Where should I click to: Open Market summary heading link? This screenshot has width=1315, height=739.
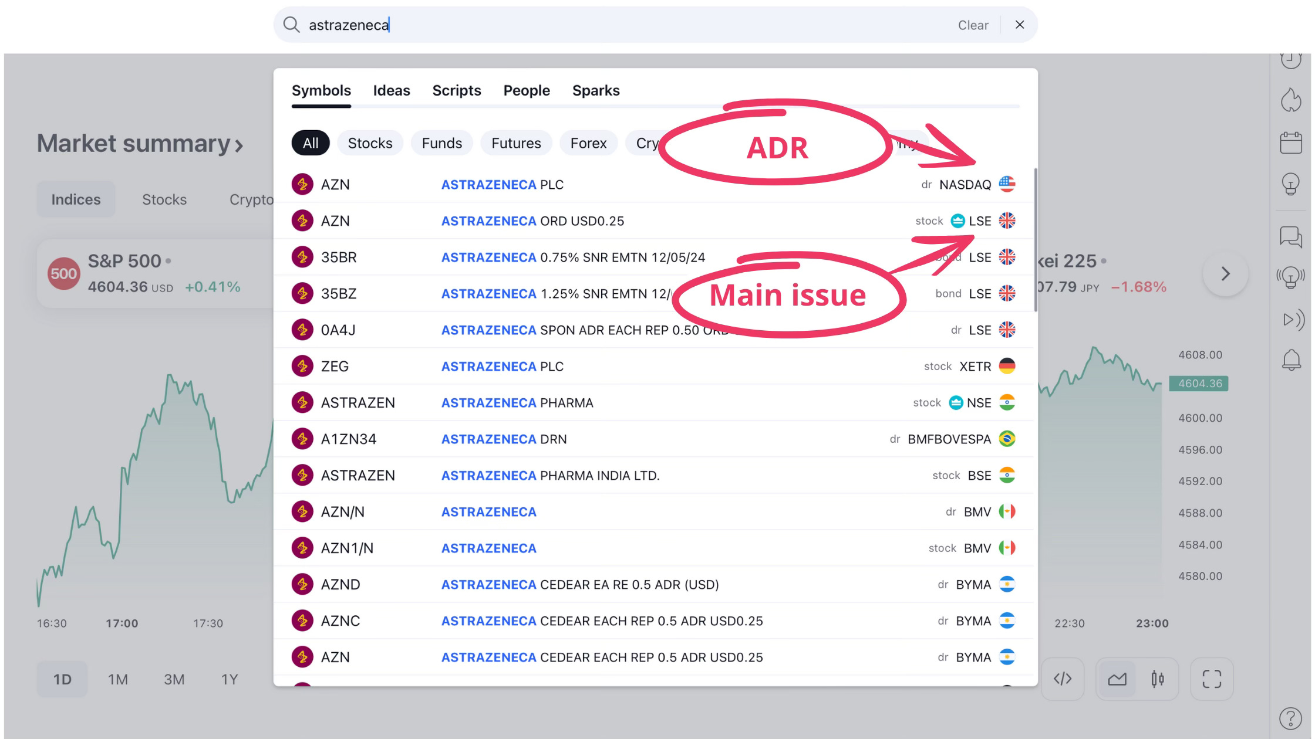[x=140, y=144]
